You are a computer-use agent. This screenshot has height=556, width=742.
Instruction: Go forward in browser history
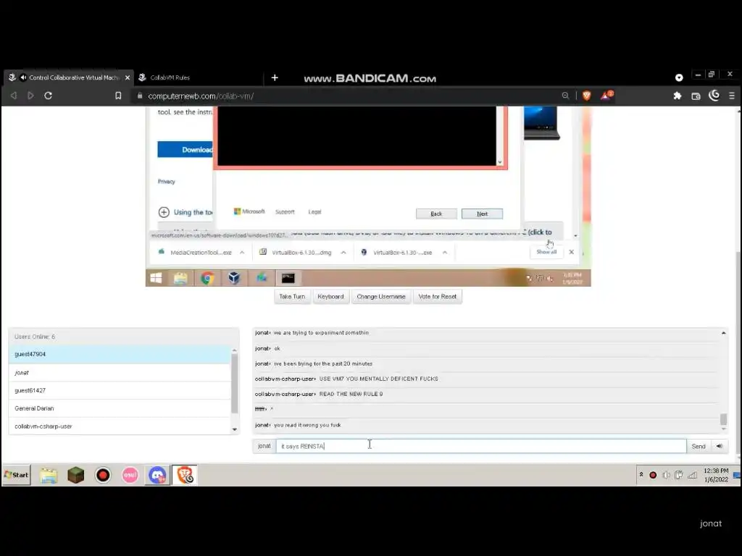tap(30, 96)
